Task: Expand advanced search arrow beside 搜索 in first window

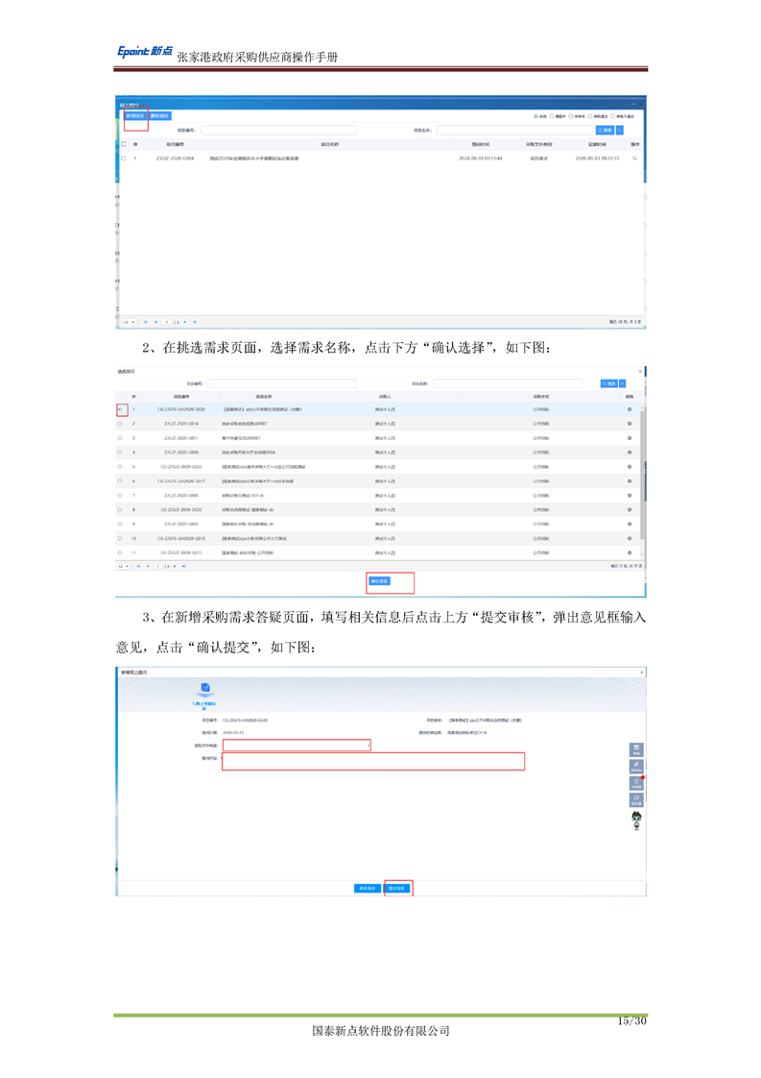Action: [620, 130]
